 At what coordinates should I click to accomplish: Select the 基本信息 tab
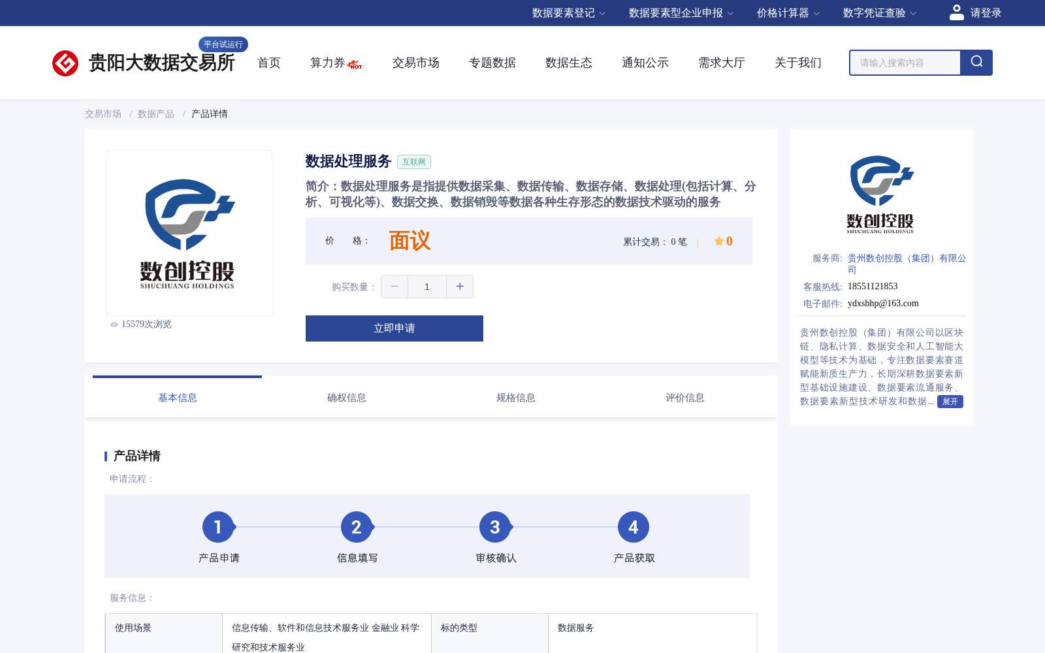[x=177, y=397]
